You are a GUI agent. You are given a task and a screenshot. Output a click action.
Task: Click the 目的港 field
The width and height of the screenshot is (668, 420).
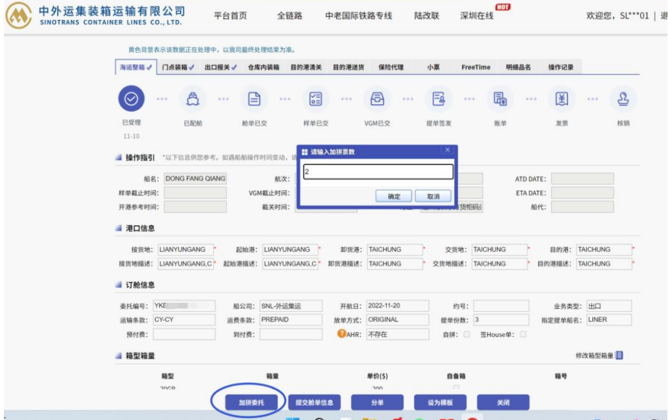tap(604, 250)
